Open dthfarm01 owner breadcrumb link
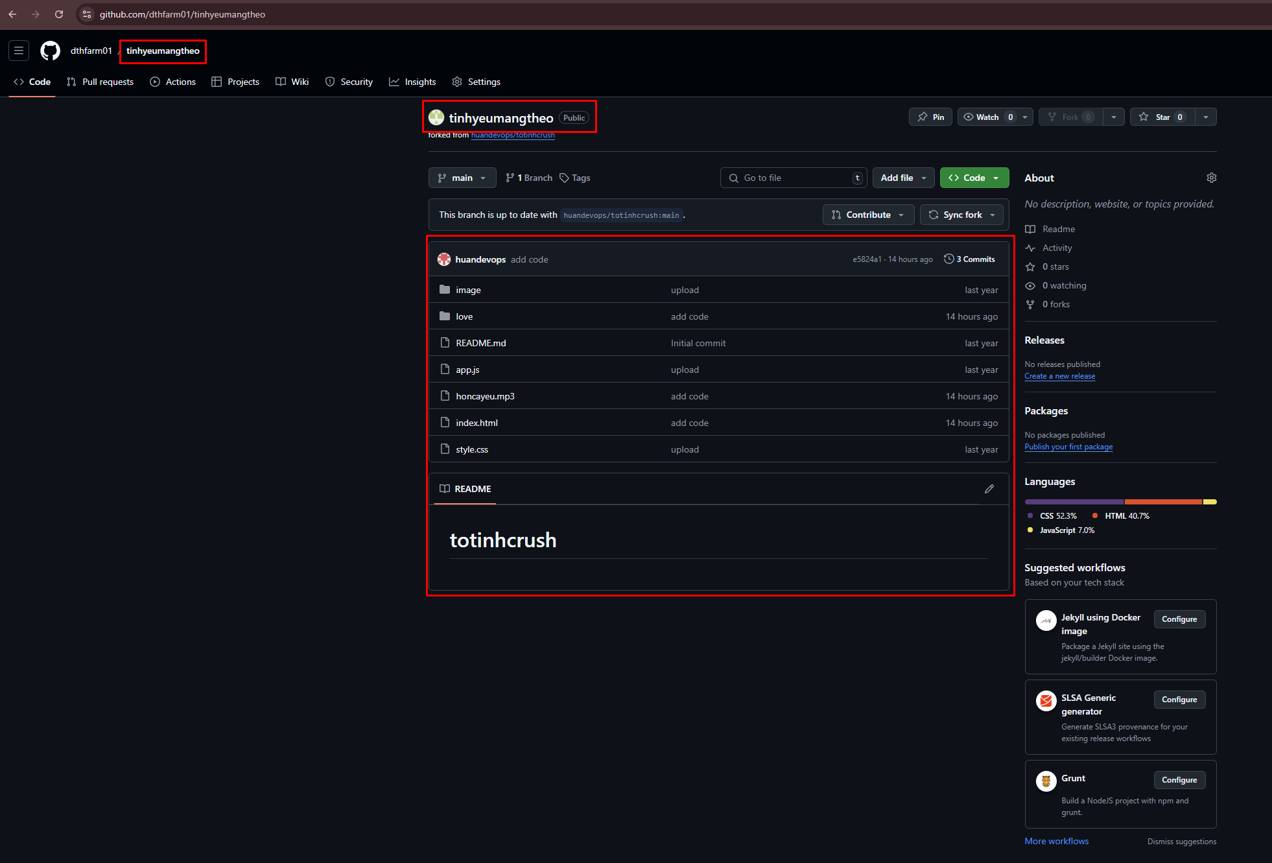Screen dimensions: 1272x863 click(x=91, y=51)
